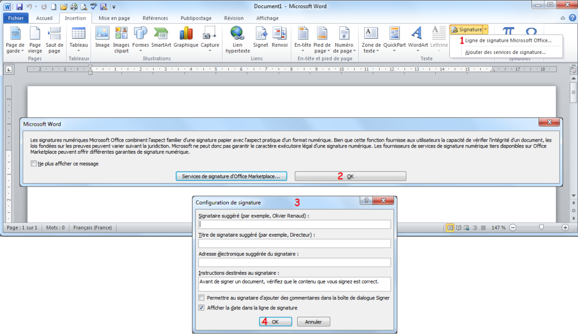Click the 147 % zoom level
The height and width of the screenshot is (335, 578).
click(498, 228)
